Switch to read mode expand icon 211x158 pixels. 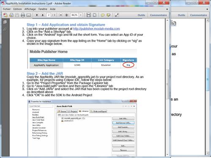click(117, 15)
